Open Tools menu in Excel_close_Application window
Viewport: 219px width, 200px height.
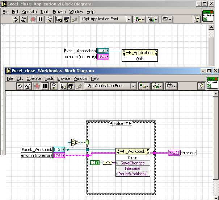[45, 12]
